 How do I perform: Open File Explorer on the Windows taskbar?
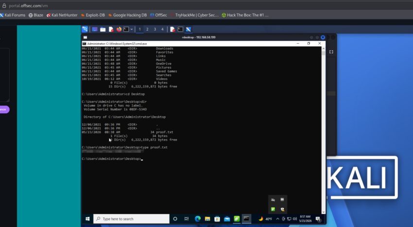point(207,219)
